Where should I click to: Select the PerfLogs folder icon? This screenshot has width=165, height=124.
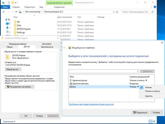tap(15, 32)
